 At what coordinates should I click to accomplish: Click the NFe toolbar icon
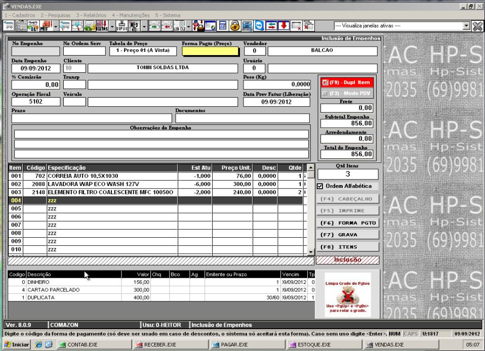[x=135, y=26]
